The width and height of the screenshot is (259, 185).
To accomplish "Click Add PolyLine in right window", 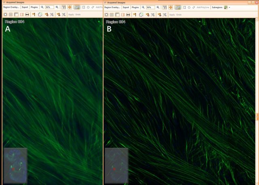I will (x=203, y=7).
